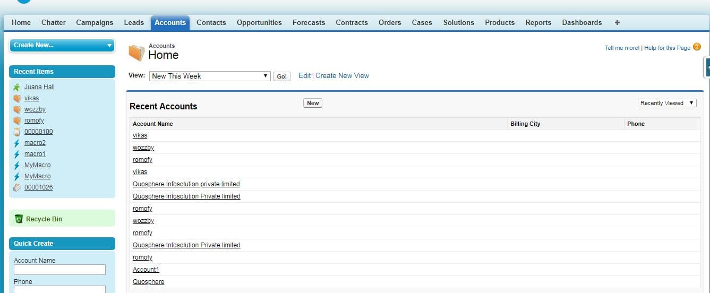Switch to the Opportunities tab
Image resolution: width=710 pixels, height=293 pixels.
click(x=259, y=22)
